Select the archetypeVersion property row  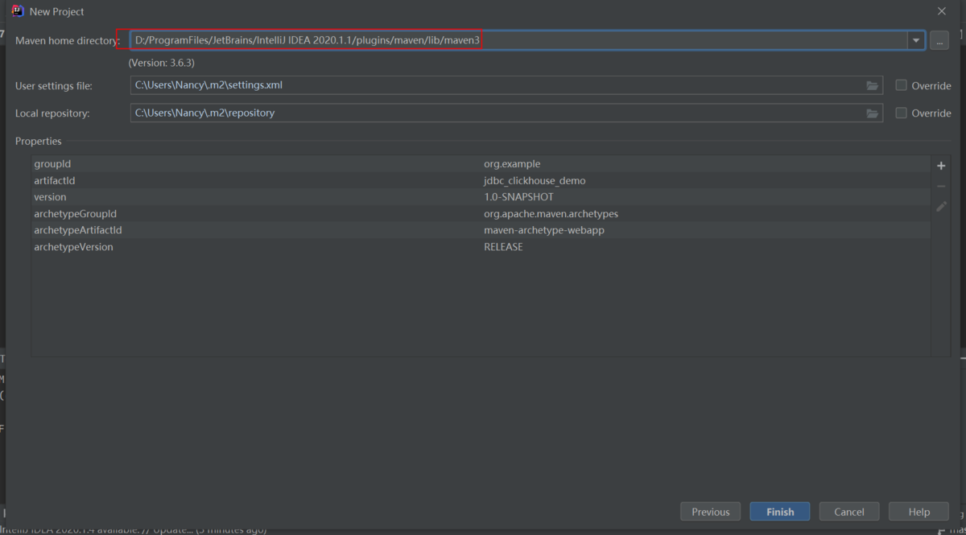click(481, 247)
